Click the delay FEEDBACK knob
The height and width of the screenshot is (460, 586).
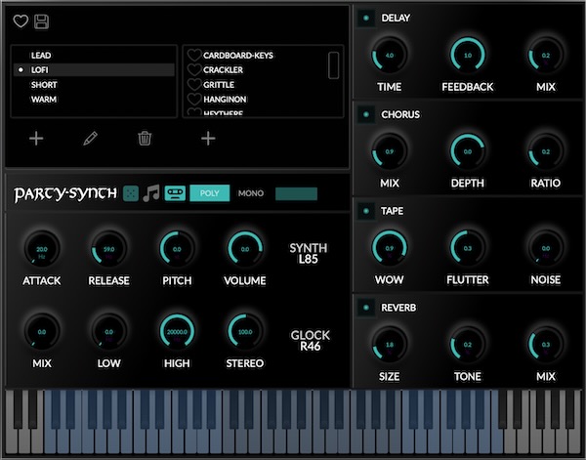click(x=468, y=55)
